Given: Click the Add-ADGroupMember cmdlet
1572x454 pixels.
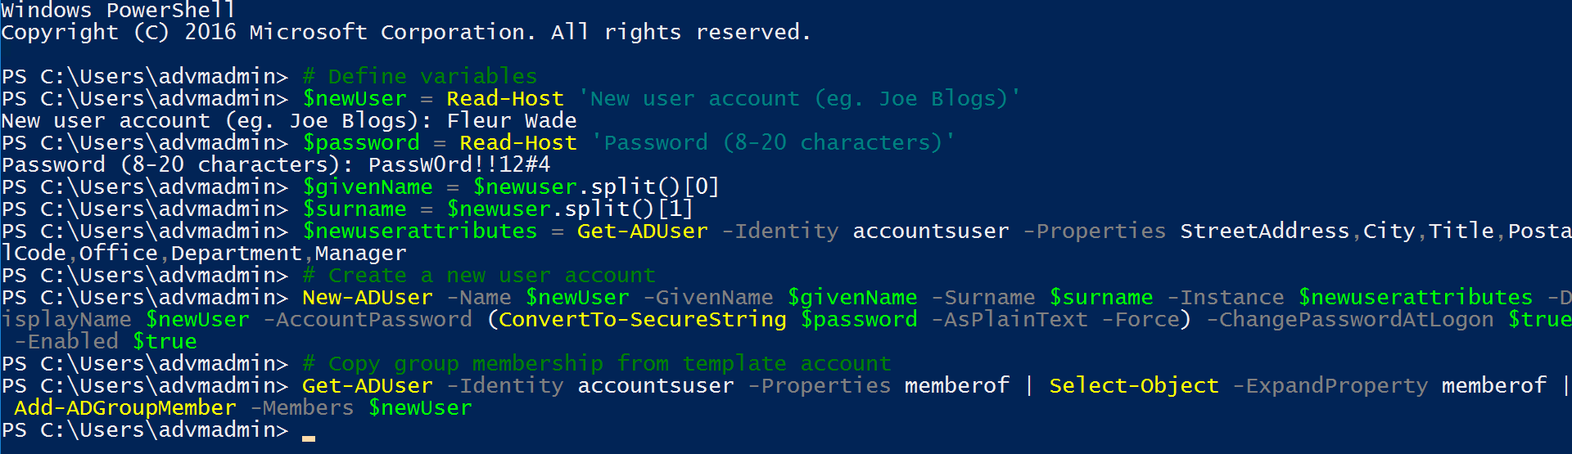Looking at the screenshot, I should (125, 407).
